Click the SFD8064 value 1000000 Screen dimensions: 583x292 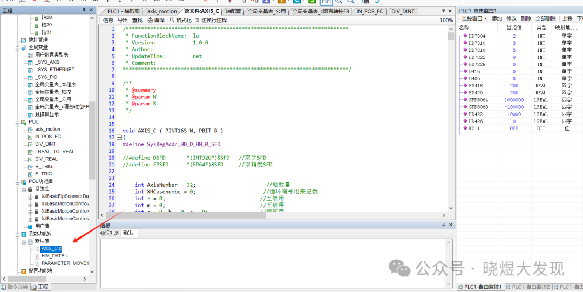(514, 100)
